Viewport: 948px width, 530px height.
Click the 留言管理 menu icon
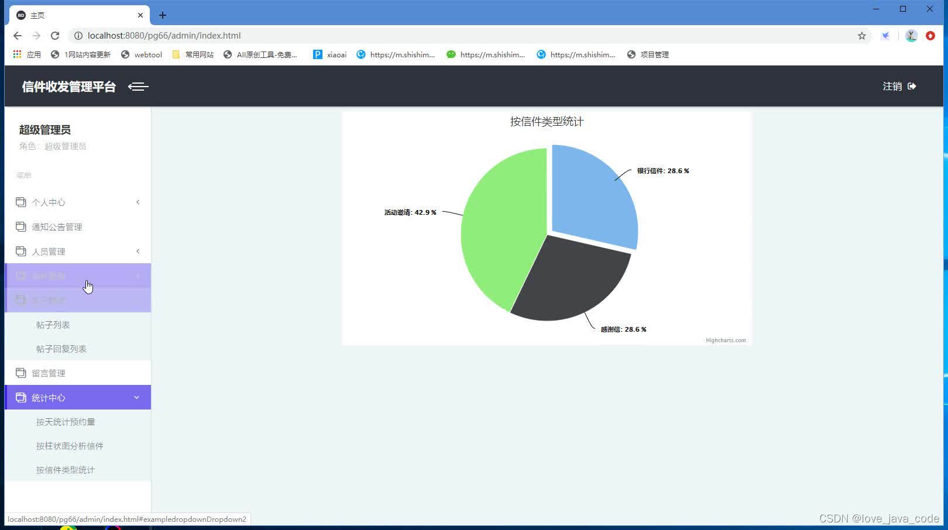[x=20, y=373]
